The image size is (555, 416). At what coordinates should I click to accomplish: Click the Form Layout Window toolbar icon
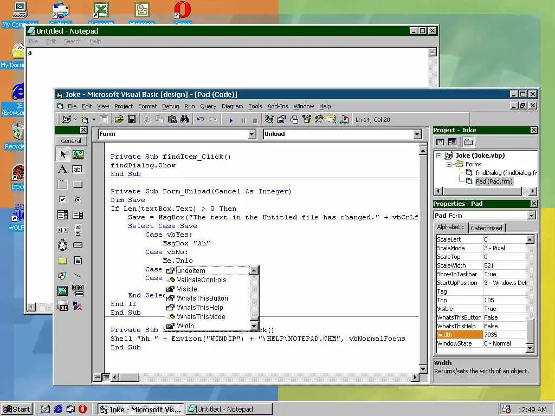[x=294, y=120]
